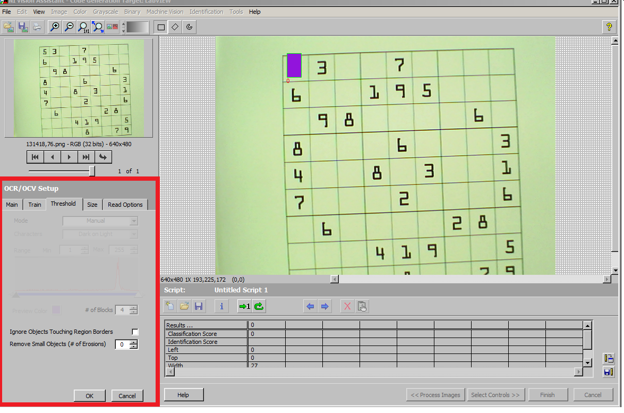Click the results table display icon
The width and height of the screenshot is (624, 413).
(x=609, y=358)
